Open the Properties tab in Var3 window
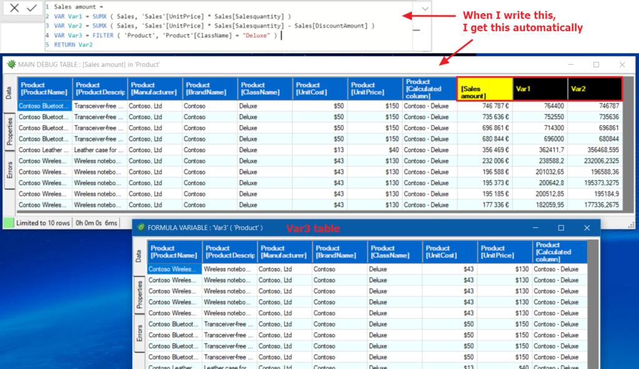Screen dimensions: 639x369 point(139,295)
